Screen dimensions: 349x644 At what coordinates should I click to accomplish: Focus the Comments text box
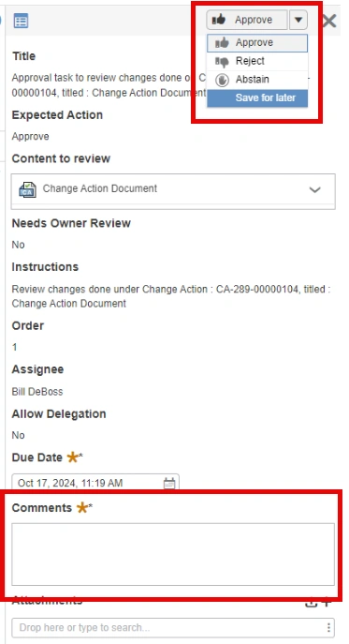173,554
